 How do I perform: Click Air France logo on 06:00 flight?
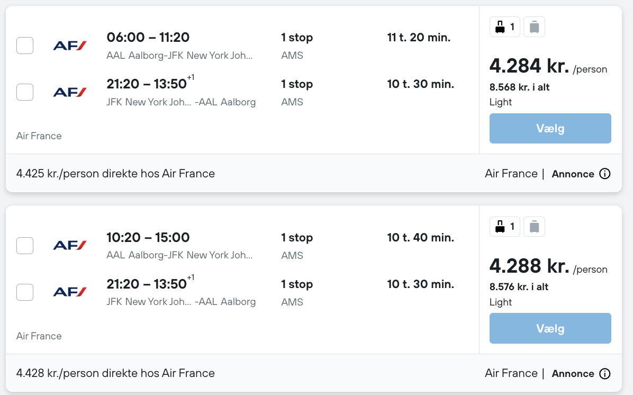coord(70,46)
